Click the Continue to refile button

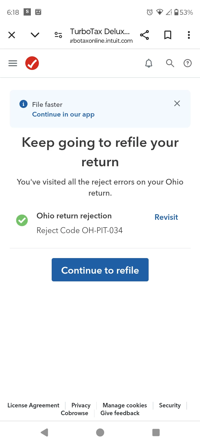pyautogui.click(x=100, y=270)
